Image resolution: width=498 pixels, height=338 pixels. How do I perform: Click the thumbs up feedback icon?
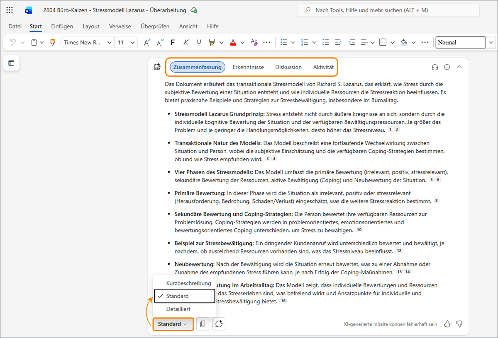[x=447, y=324]
